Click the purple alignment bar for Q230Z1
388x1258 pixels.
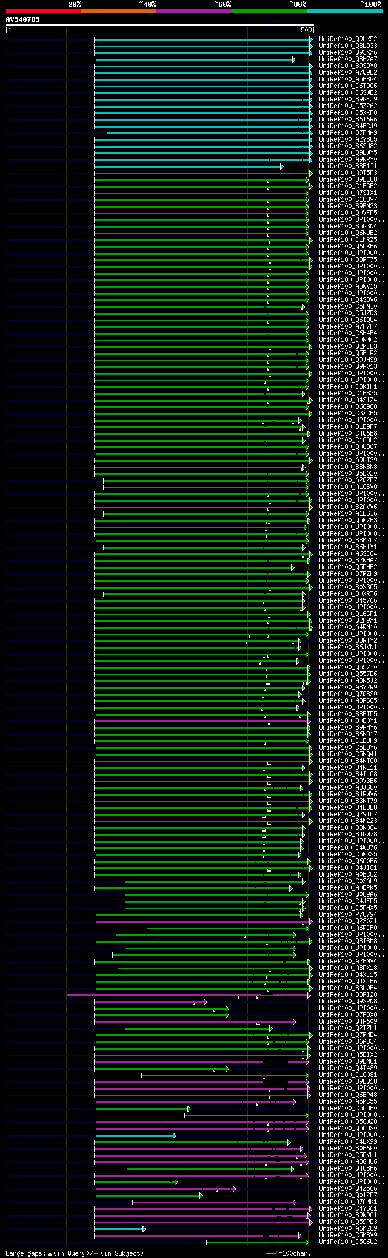click(x=202, y=921)
